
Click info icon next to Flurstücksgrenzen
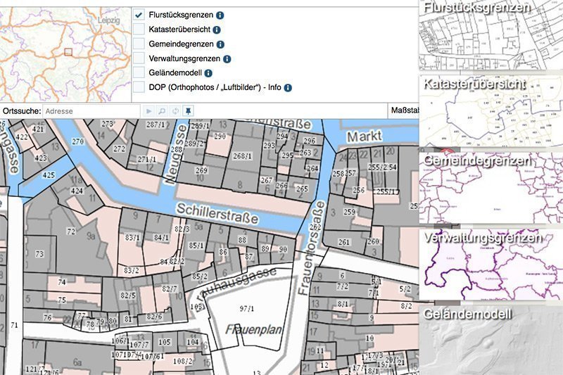[220, 15]
